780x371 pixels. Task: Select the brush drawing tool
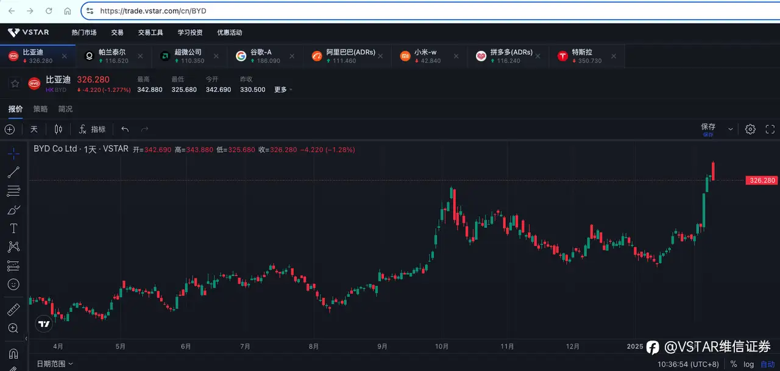point(13,210)
